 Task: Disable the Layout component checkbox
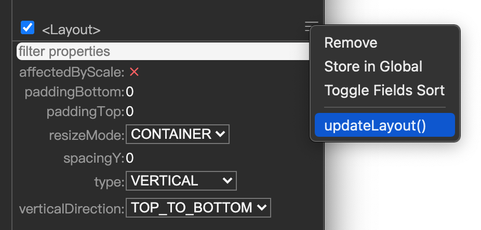pos(28,27)
